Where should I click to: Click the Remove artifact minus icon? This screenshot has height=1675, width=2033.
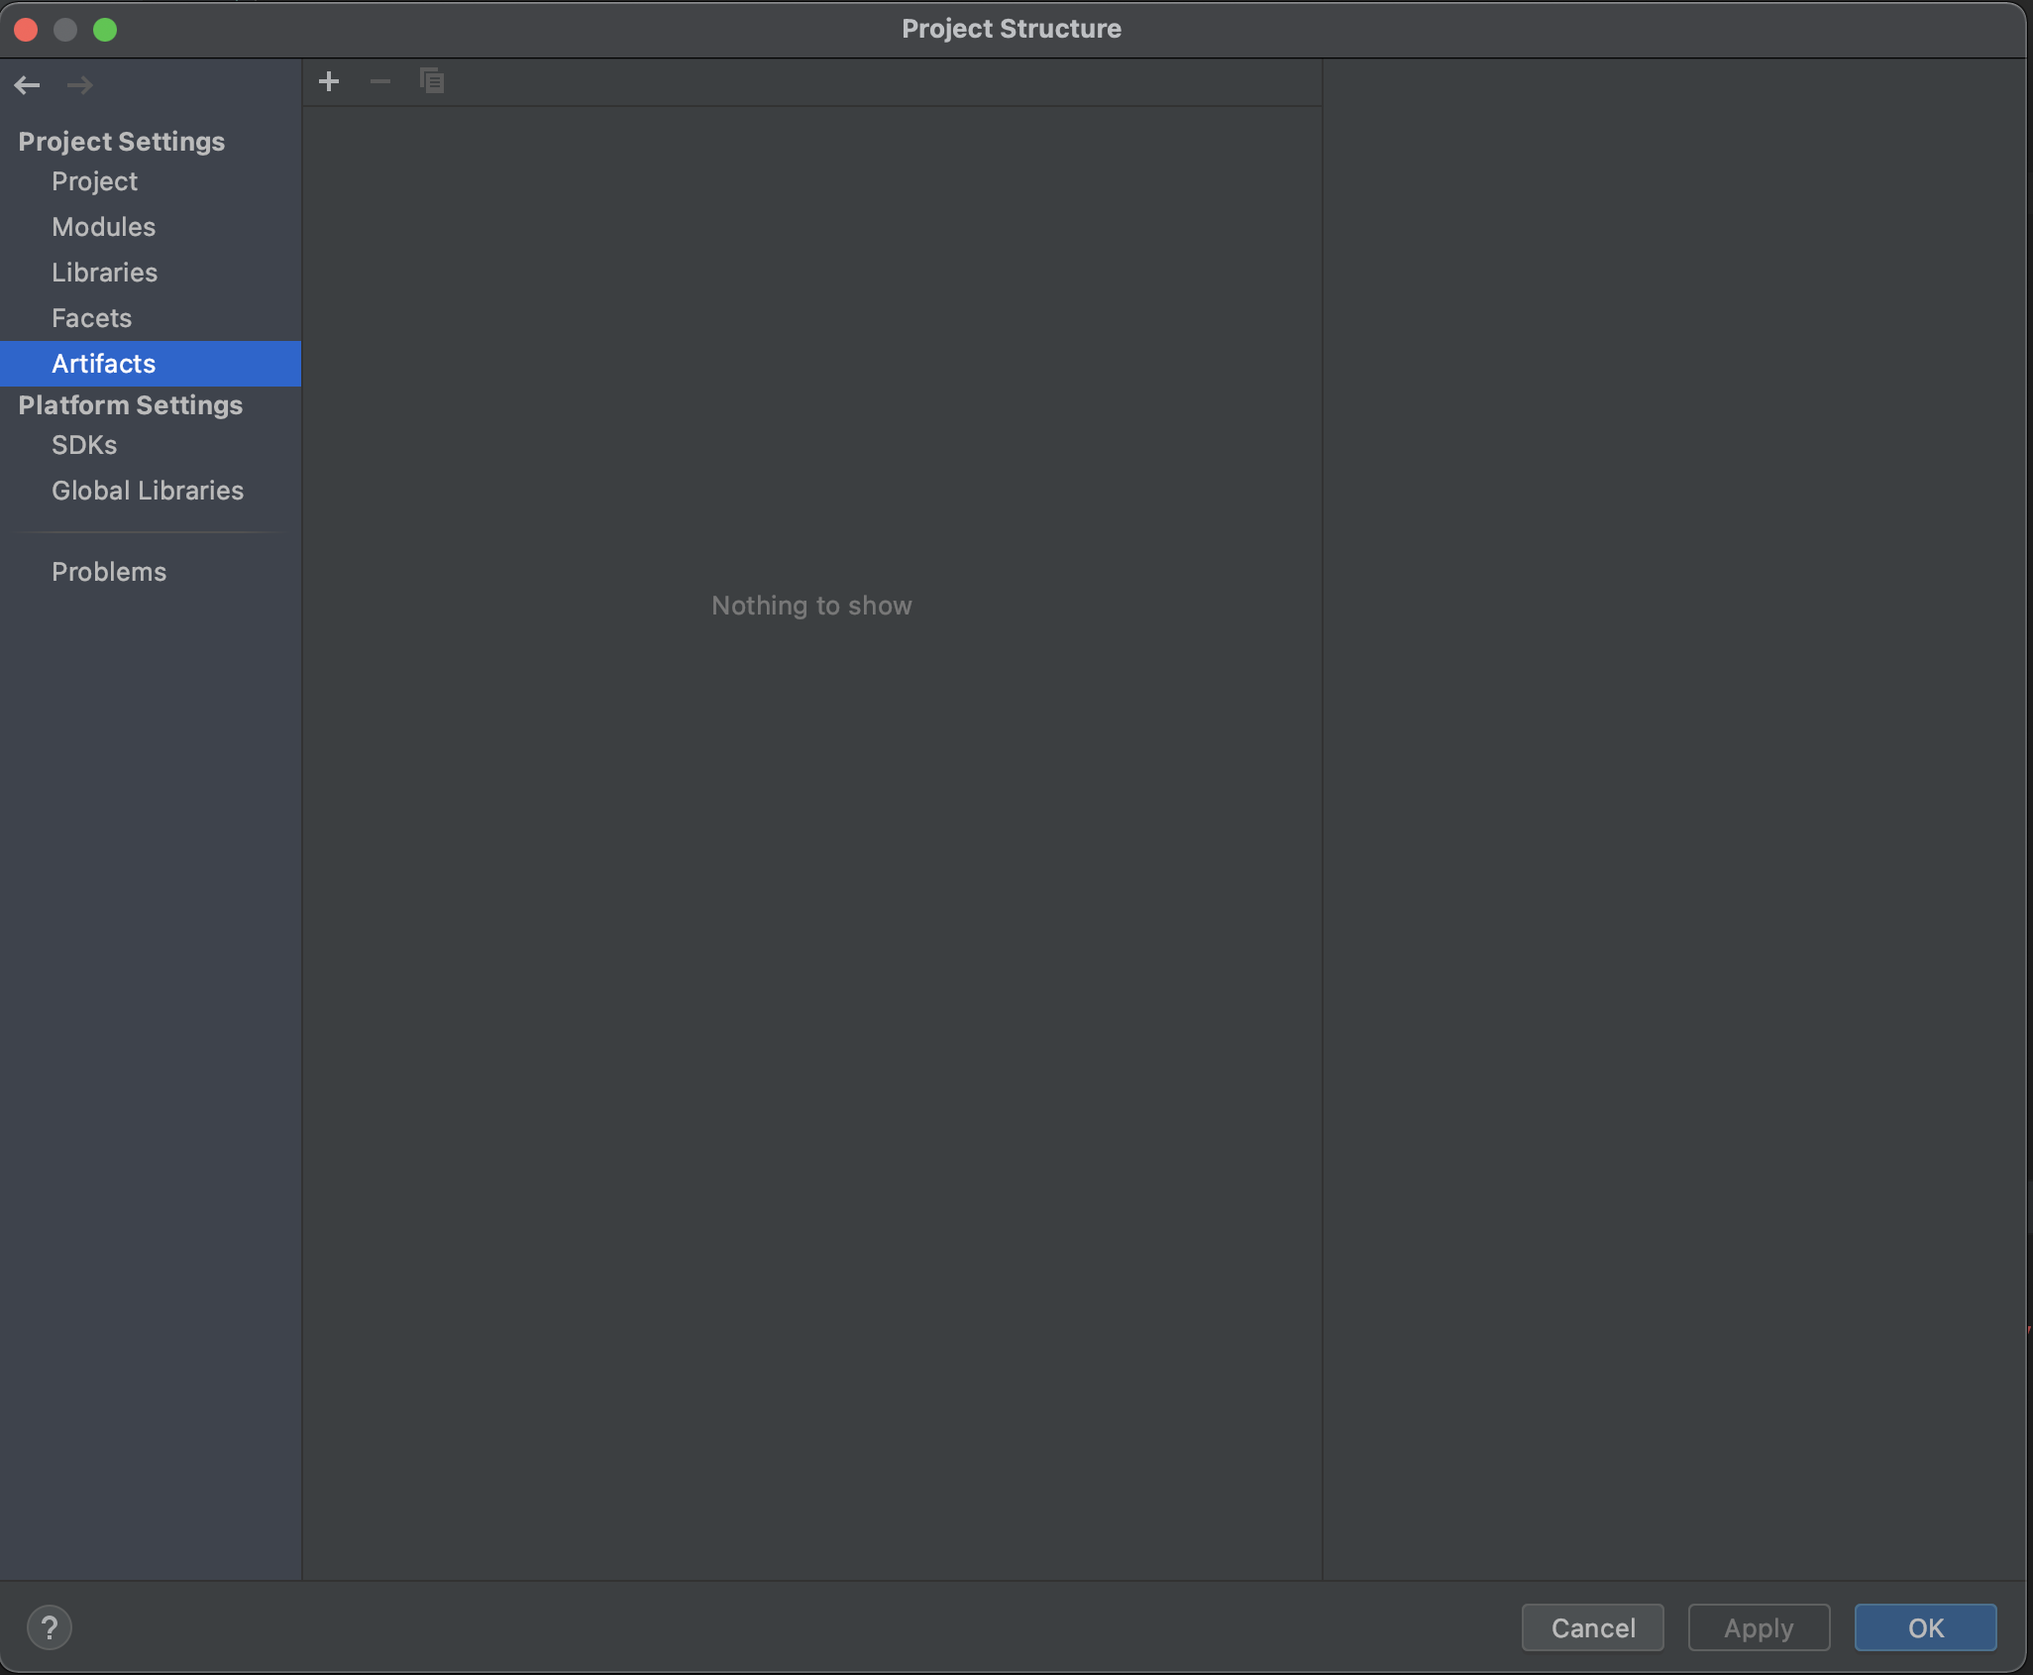pyautogui.click(x=379, y=81)
